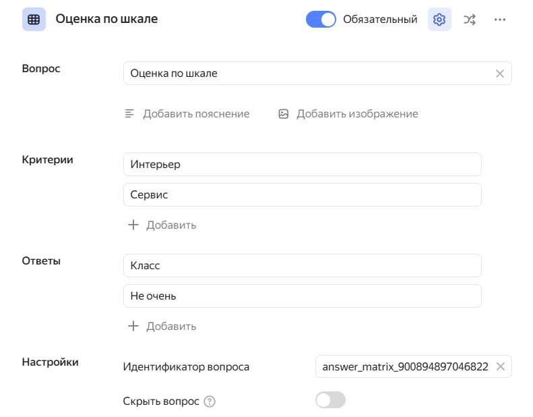533x417 pixels.
Task: Clear the question title field
Action: pyautogui.click(x=500, y=74)
